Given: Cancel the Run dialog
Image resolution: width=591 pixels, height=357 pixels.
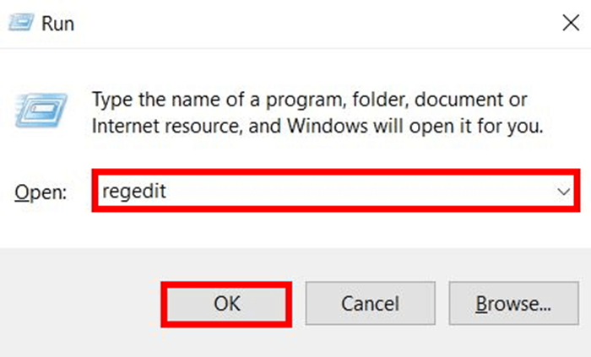Looking at the screenshot, I should pos(369,302).
